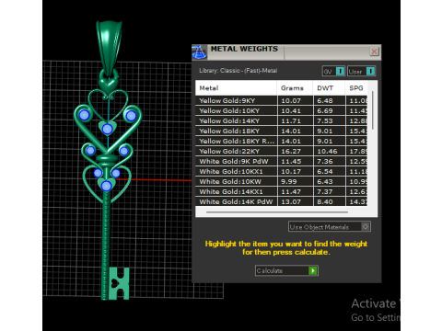Screen dimensions: 442x331
Task: Select the White Gold:14K PdW row
Action: [281, 201]
